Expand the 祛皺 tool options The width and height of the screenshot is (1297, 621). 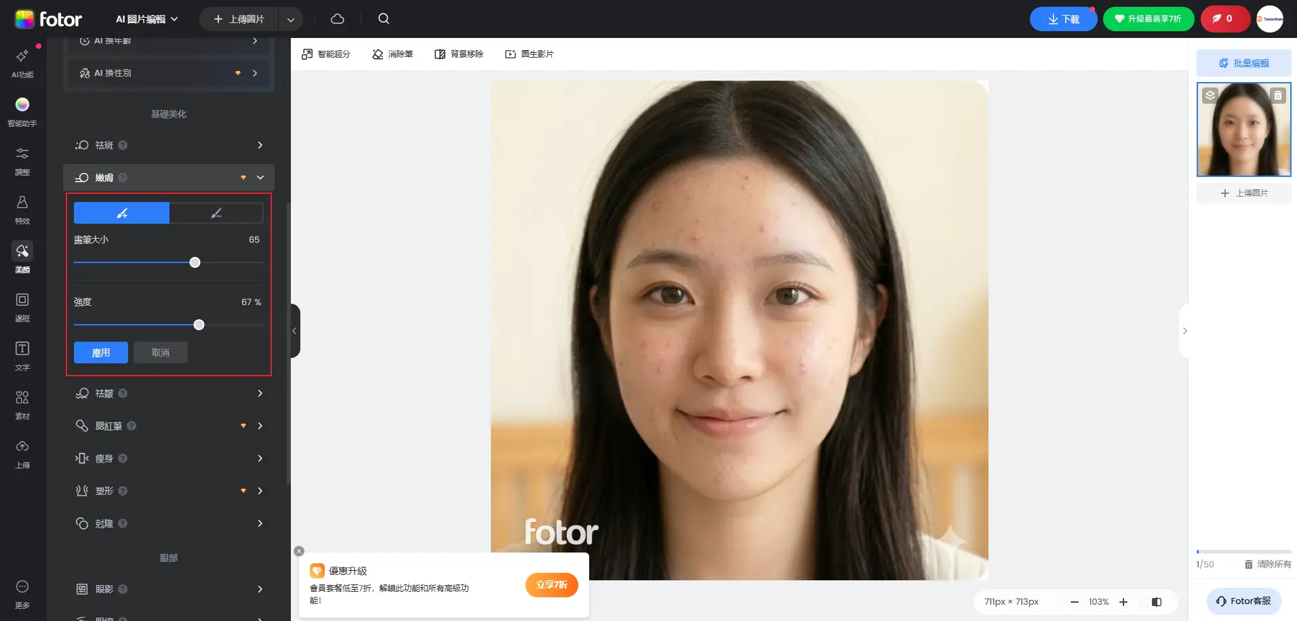click(260, 393)
